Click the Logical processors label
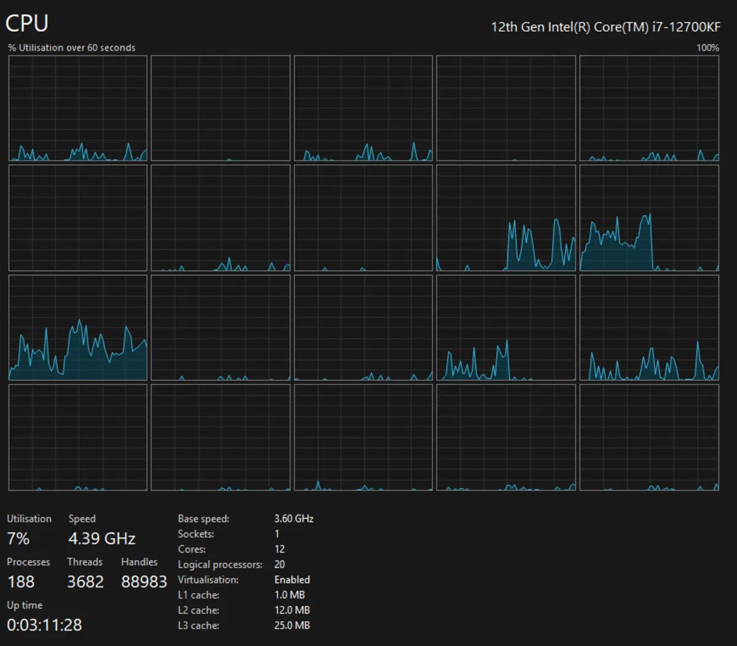 click(x=220, y=565)
